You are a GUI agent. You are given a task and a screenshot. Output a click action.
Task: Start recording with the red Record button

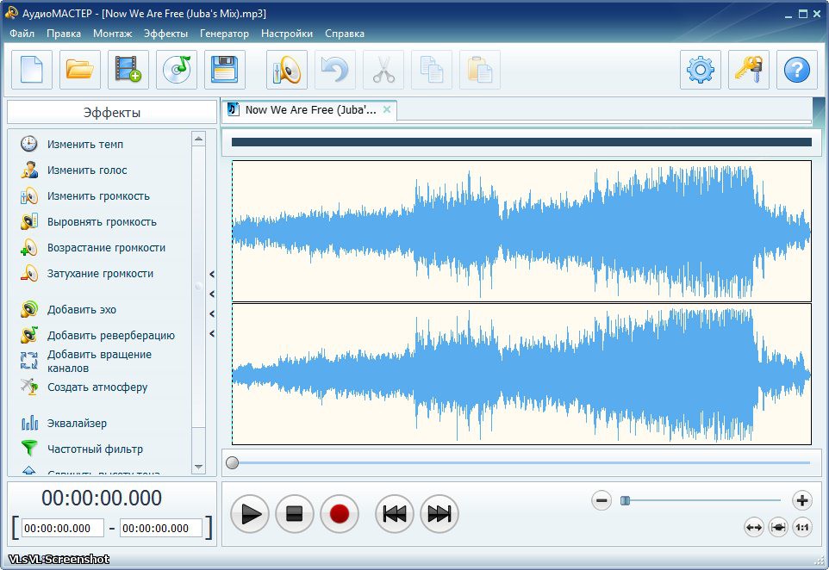(340, 513)
